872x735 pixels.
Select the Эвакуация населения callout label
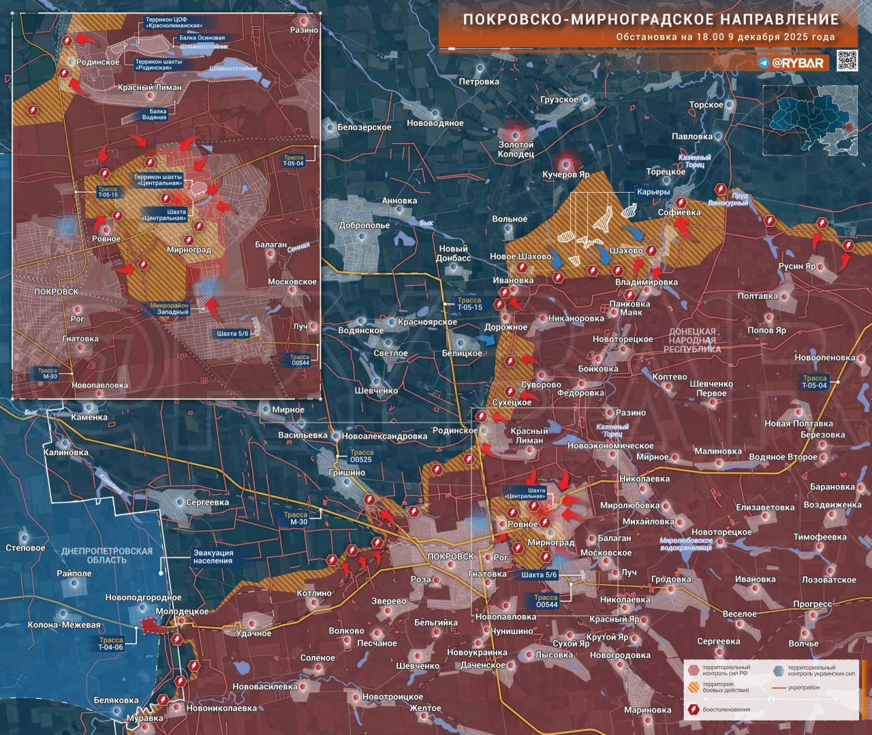213,557
